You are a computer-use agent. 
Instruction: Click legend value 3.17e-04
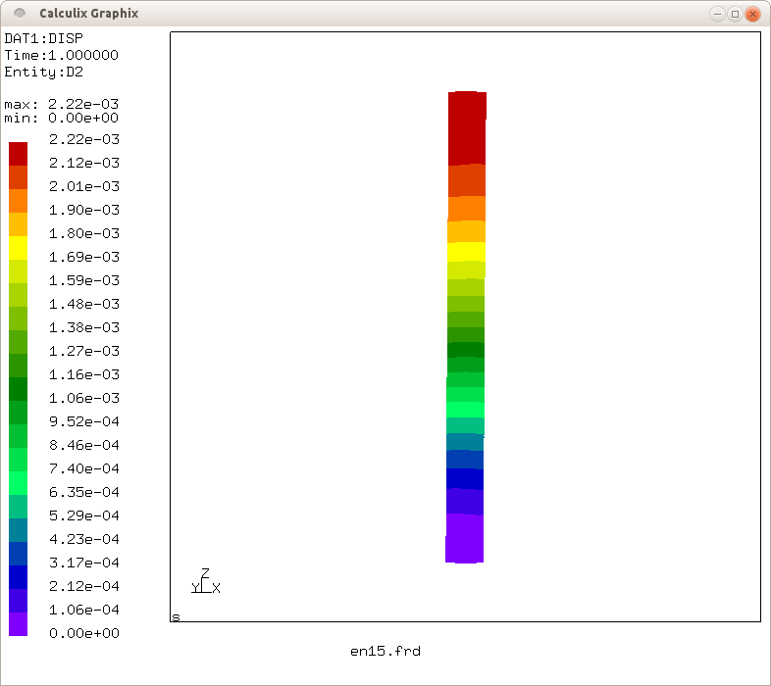tap(84, 563)
